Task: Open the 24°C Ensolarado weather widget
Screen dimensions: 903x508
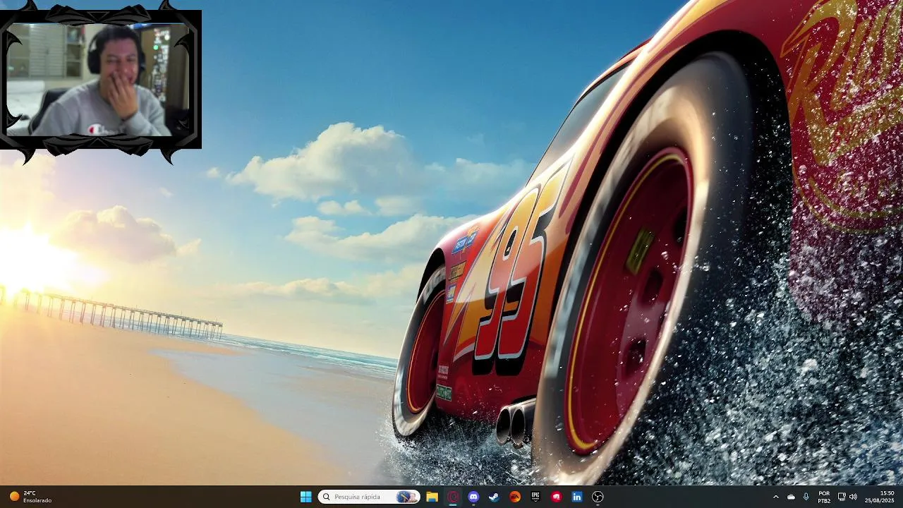Action: coord(30,497)
